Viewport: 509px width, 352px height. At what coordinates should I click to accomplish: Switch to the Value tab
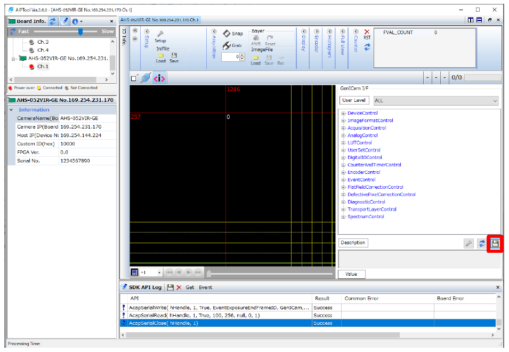click(x=351, y=274)
